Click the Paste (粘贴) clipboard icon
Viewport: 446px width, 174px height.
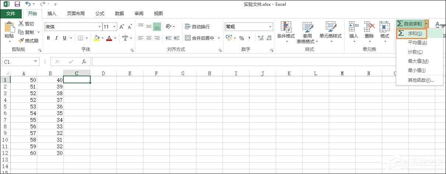click(9, 27)
